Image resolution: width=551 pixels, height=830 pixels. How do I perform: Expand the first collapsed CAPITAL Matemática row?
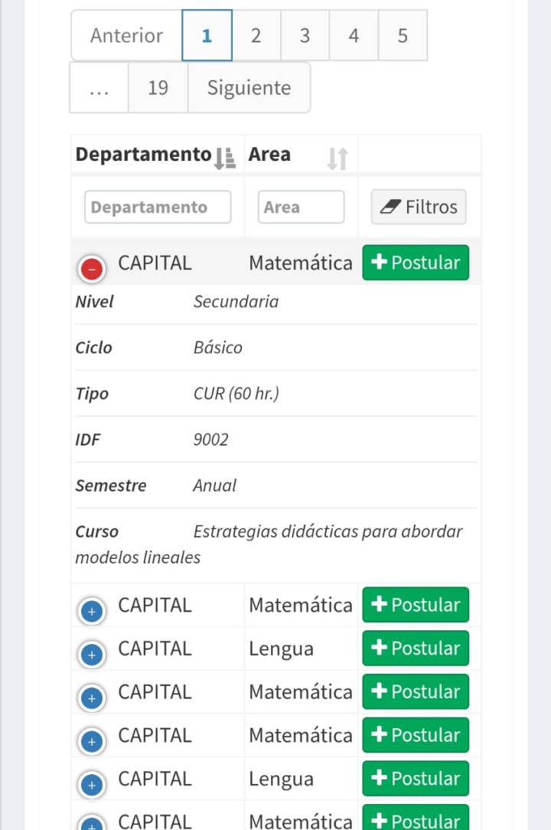point(91,611)
